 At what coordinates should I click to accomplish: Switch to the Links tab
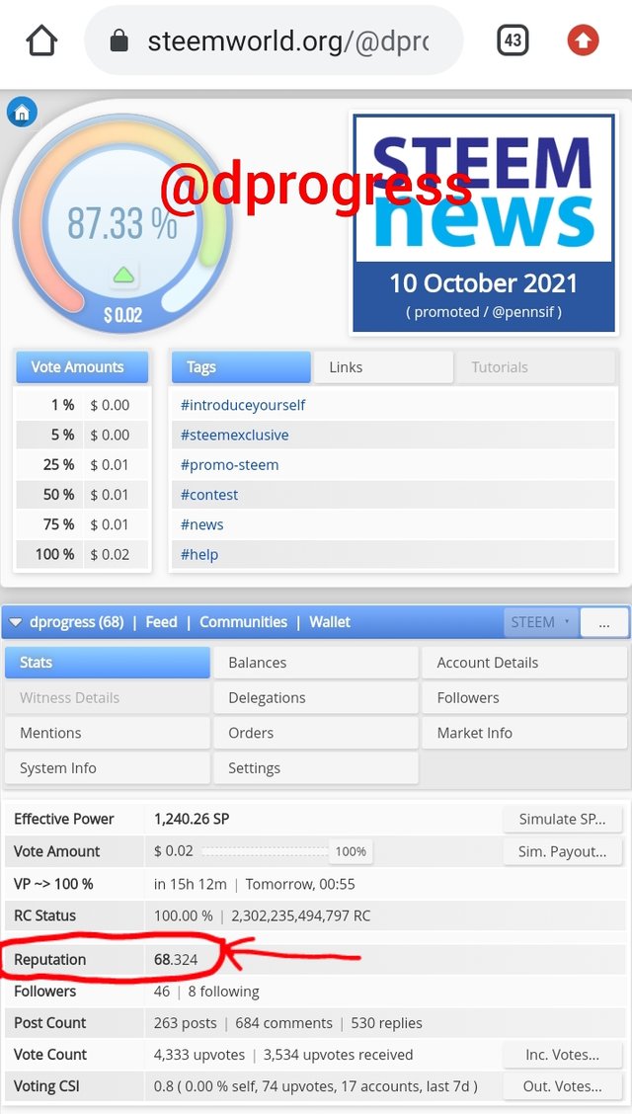pos(383,367)
